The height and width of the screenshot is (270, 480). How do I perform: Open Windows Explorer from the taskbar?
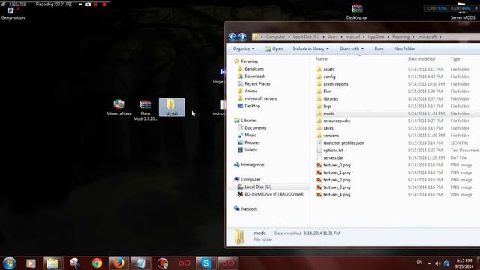(52, 263)
